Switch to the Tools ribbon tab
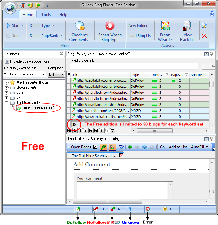 coord(46,15)
